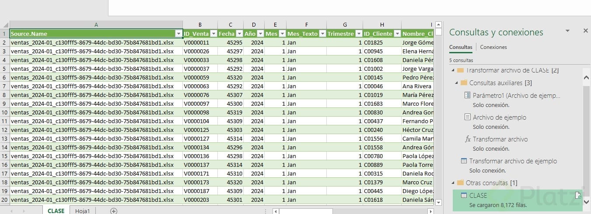Collapse the Transformar archivo de CLASE [2] group
Image resolution: width=591 pixels, height=214 pixels.
pyautogui.click(x=453, y=70)
